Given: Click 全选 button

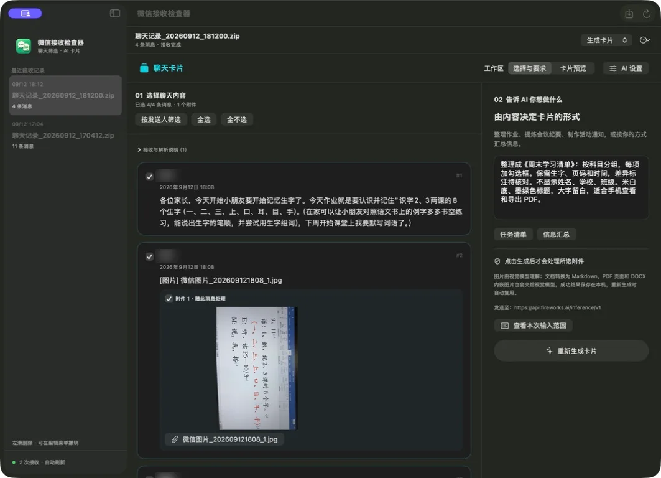Looking at the screenshot, I should [203, 119].
